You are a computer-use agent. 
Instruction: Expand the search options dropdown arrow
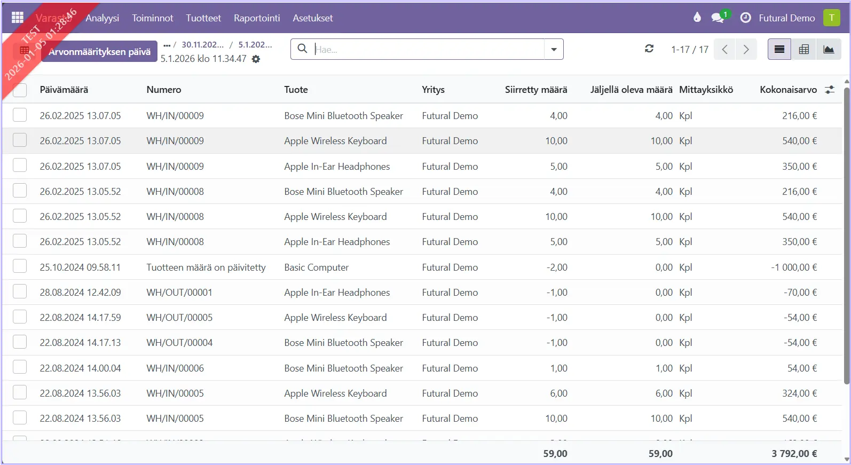(x=554, y=50)
